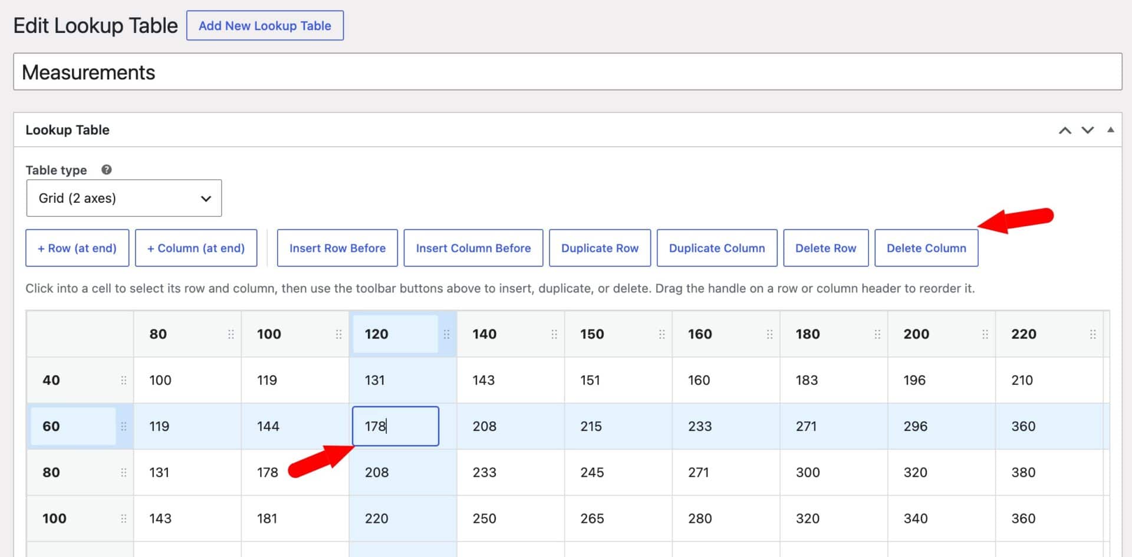Screen dimensions: 1132x557
Task: Click drag handle of column 80
Action: (x=231, y=334)
